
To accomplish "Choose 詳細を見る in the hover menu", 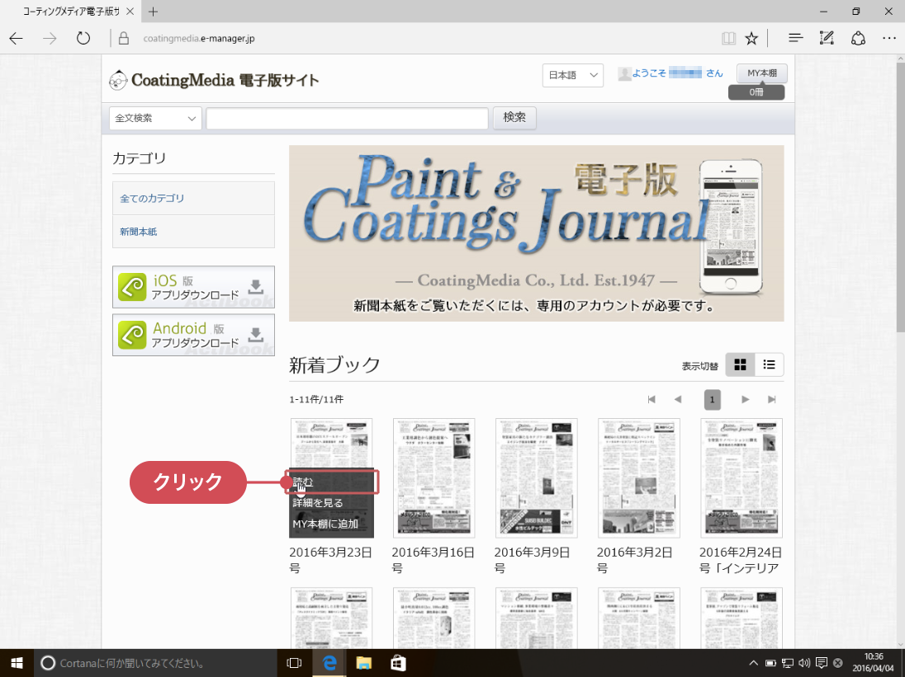I will (x=318, y=502).
